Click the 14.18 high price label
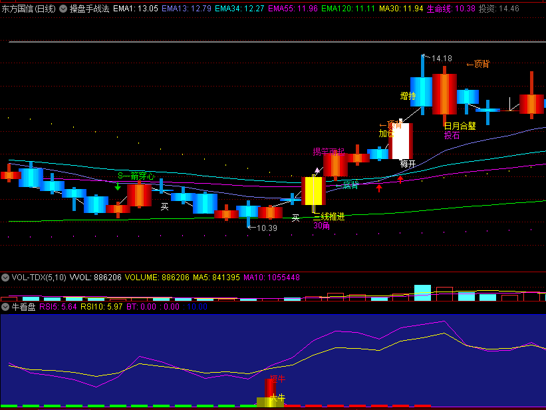 442,59
